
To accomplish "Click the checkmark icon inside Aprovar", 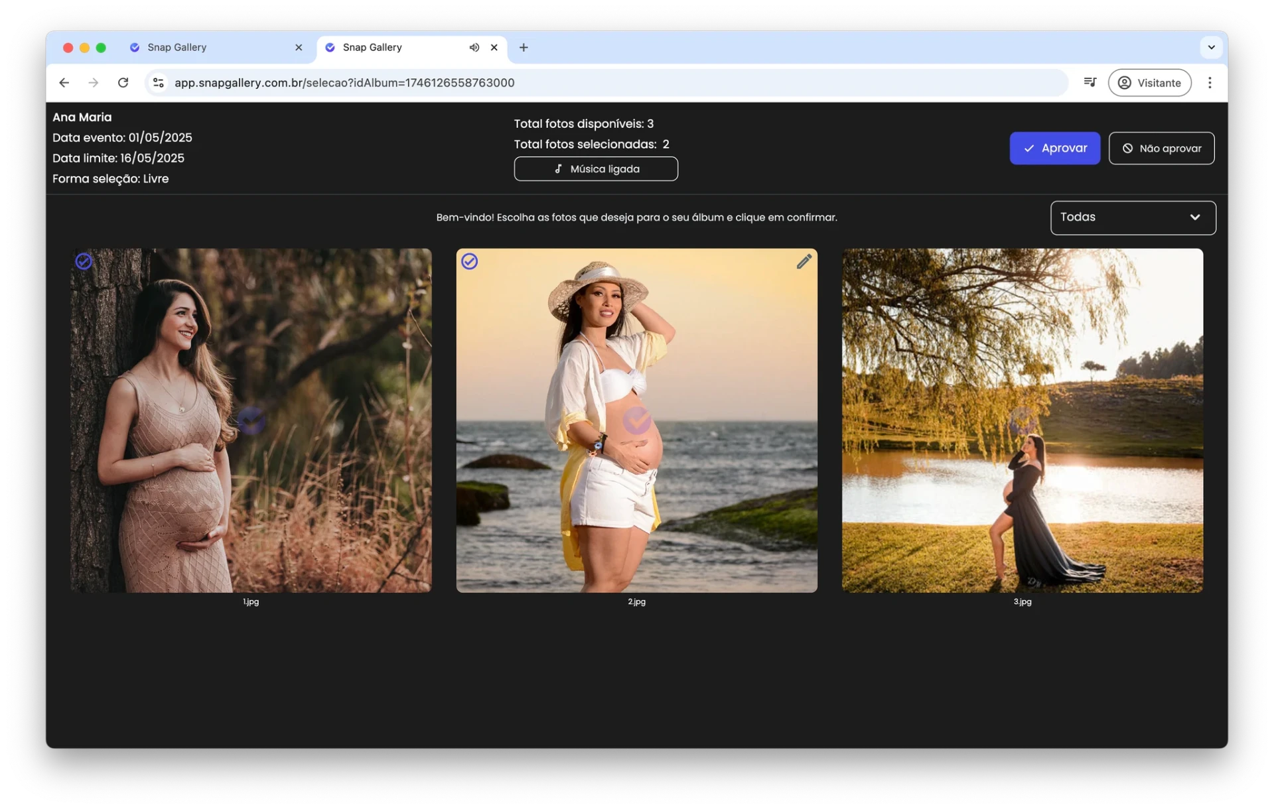I will click(1028, 148).
